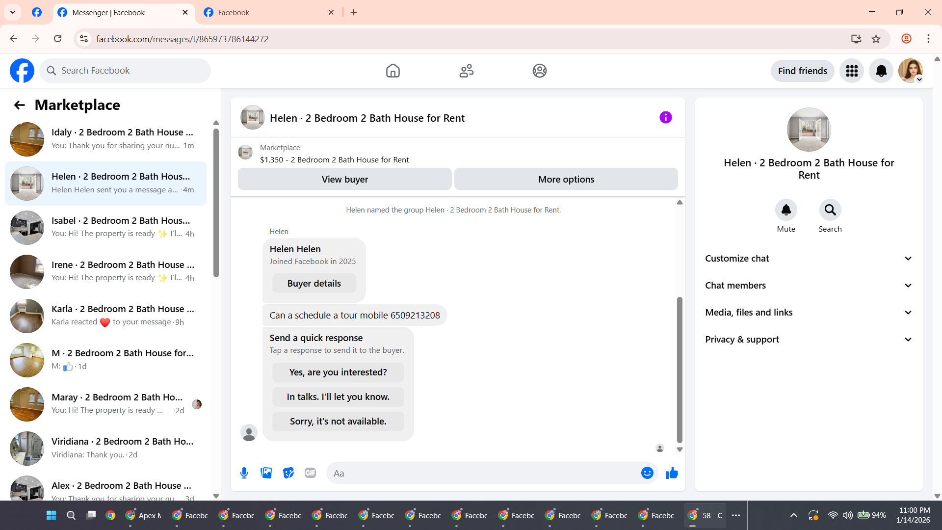Viewport: 942px width, 530px height.
Task: Open the attach photo icon
Action: point(266,473)
